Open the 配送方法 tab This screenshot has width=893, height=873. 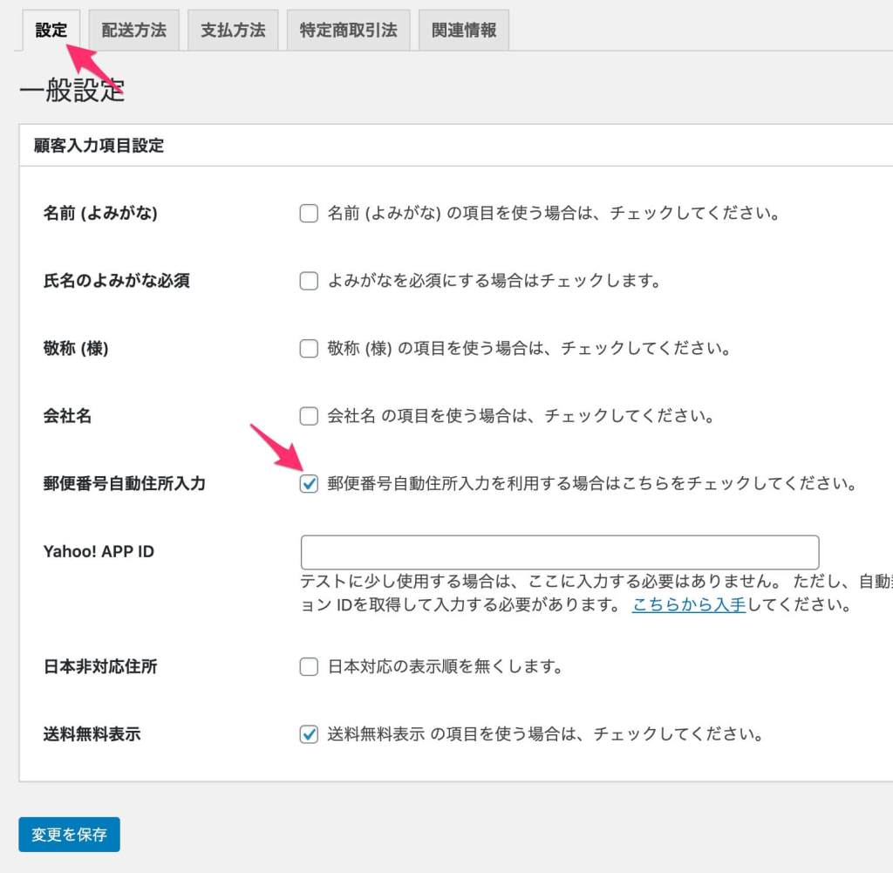[x=133, y=31]
